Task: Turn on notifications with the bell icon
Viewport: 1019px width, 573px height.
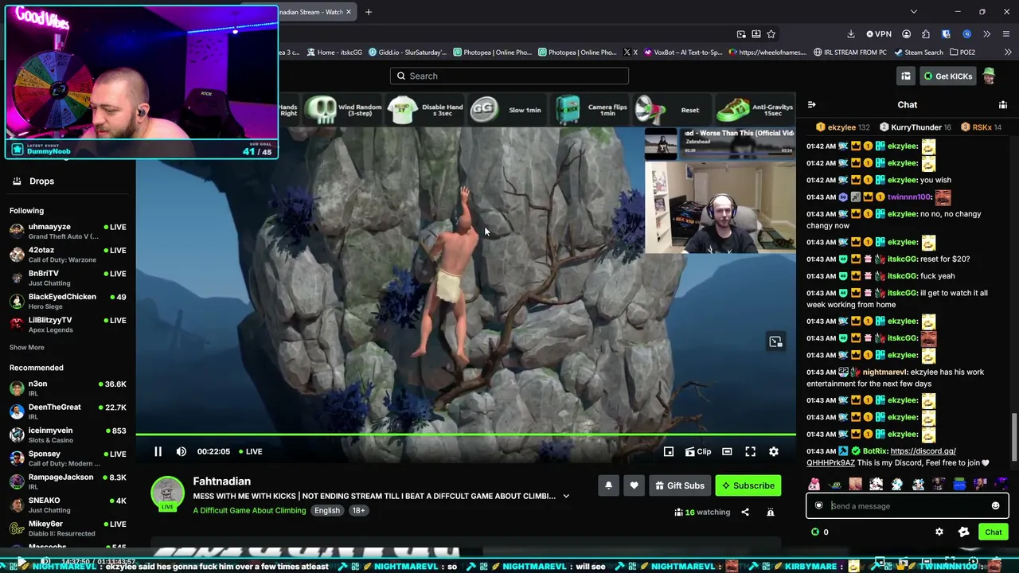Action: [609, 485]
